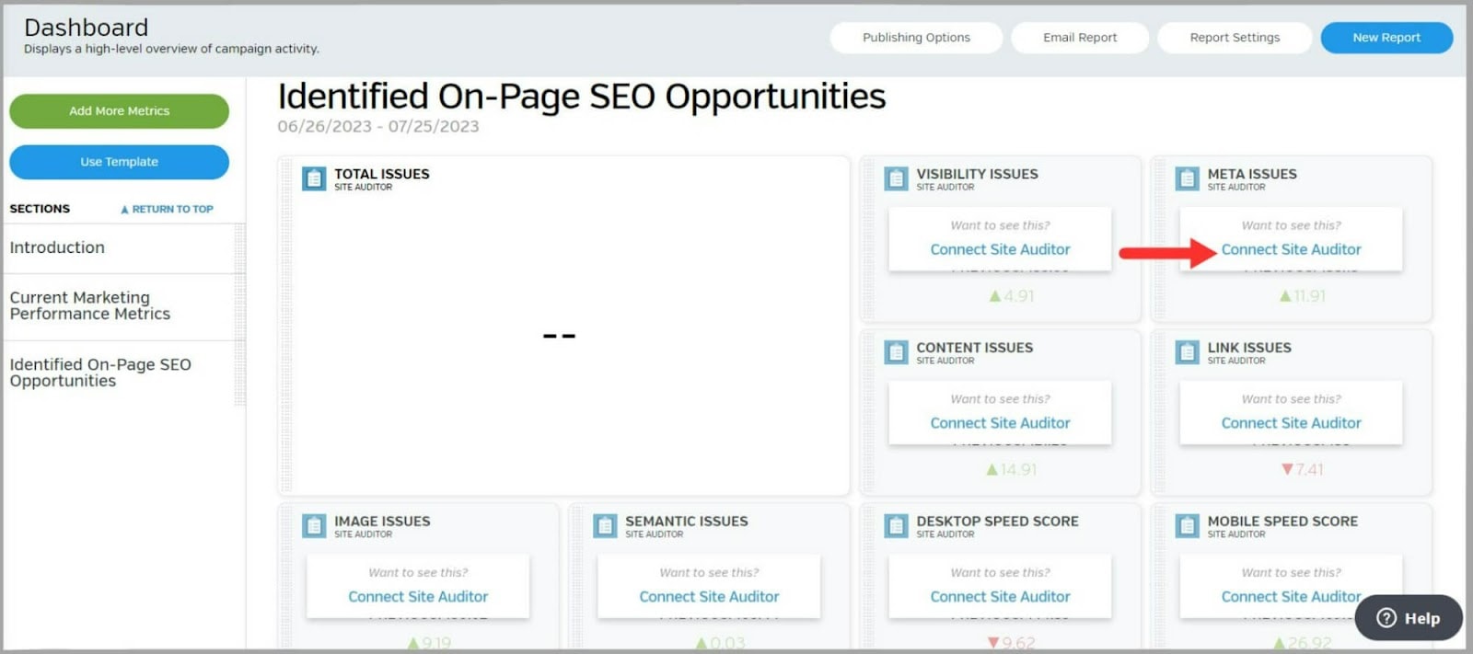Click the Total Issues widget icon
Viewport: 1473px width, 654px height.
pyautogui.click(x=314, y=178)
